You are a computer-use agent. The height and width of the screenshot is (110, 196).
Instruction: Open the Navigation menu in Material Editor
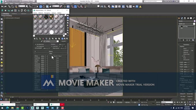click(47, 13)
